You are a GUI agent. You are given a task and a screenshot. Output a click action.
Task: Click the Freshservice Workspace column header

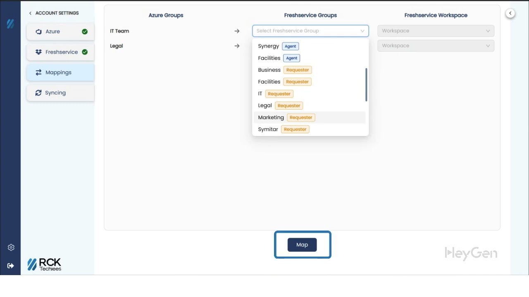436,15
